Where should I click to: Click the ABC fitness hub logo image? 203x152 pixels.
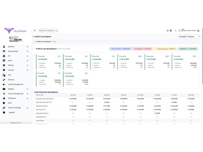(16, 39)
